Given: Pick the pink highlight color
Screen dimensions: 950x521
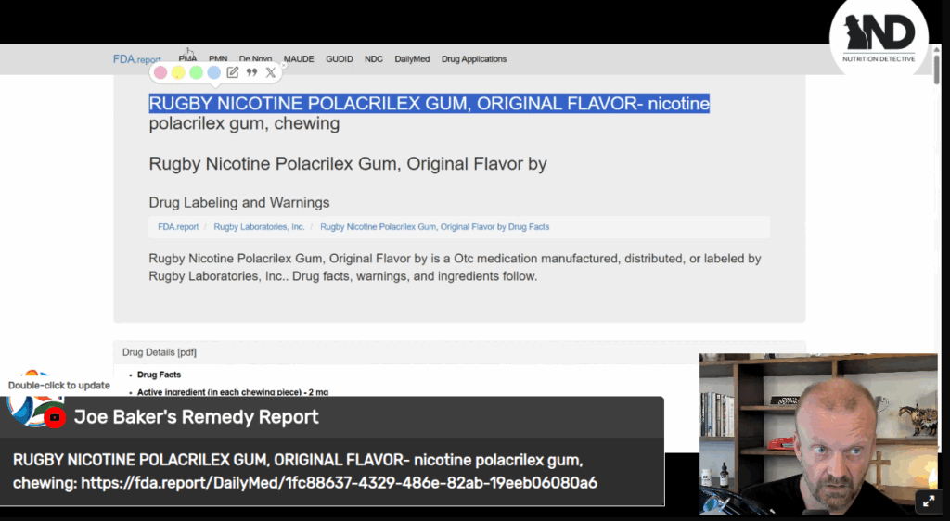Looking at the screenshot, I should click(x=160, y=72).
